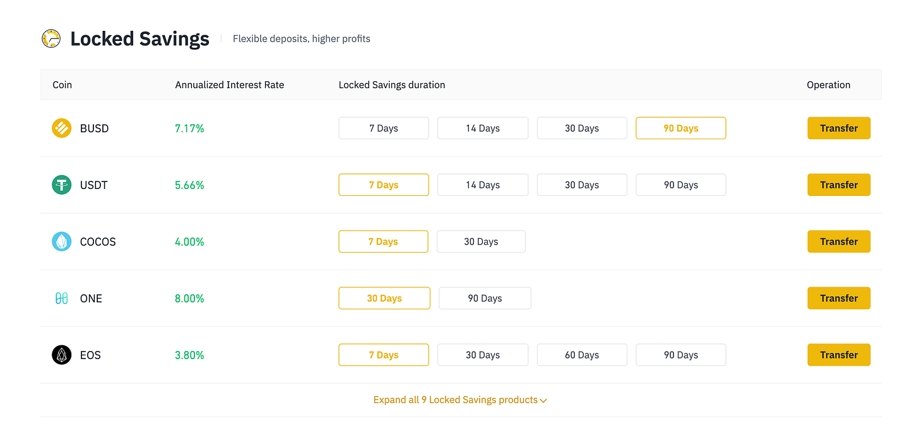Click the Coin column header

coord(62,85)
